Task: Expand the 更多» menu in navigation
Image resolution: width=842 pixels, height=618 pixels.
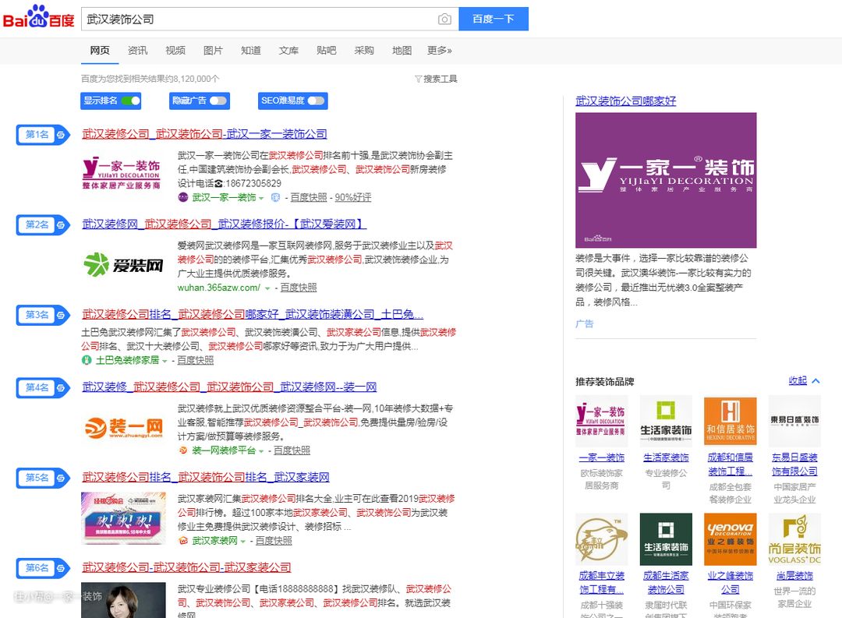Action: coord(440,51)
